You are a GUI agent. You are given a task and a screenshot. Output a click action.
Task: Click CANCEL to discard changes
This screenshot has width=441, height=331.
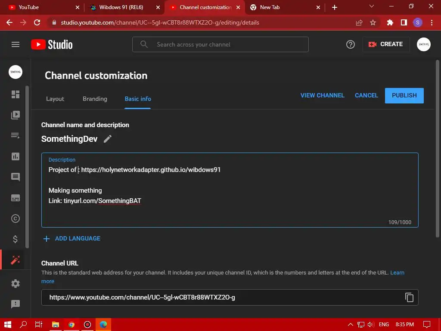coord(366,95)
